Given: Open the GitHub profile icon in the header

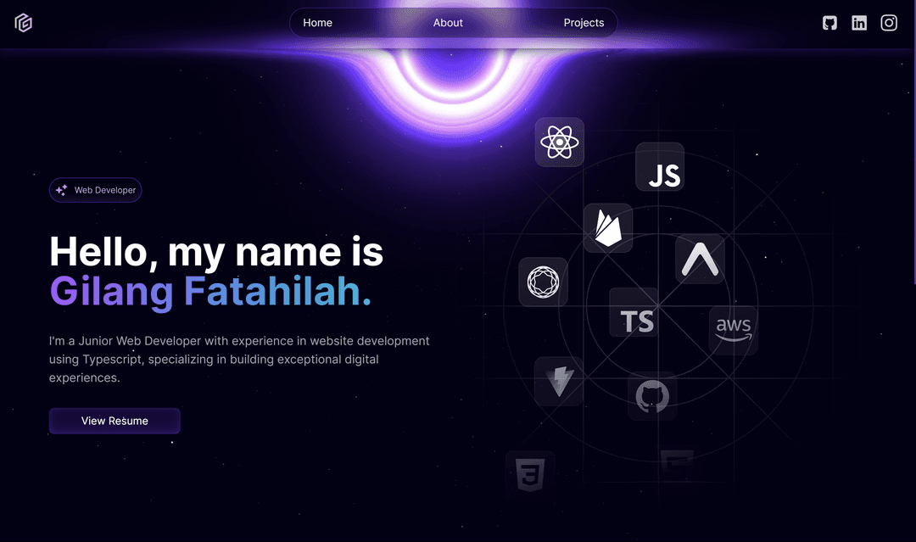Looking at the screenshot, I should pos(829,23).
